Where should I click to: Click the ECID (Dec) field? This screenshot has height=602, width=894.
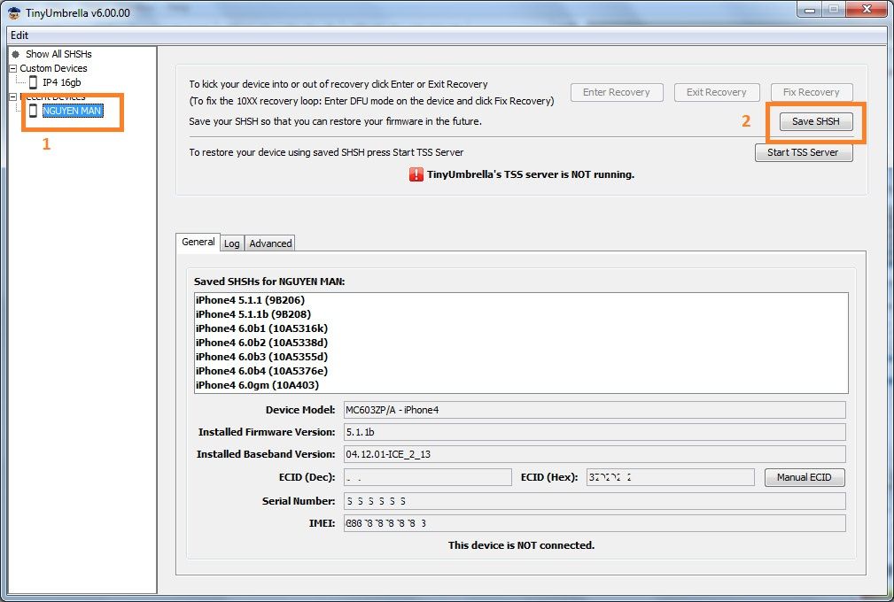coord(428,477)
